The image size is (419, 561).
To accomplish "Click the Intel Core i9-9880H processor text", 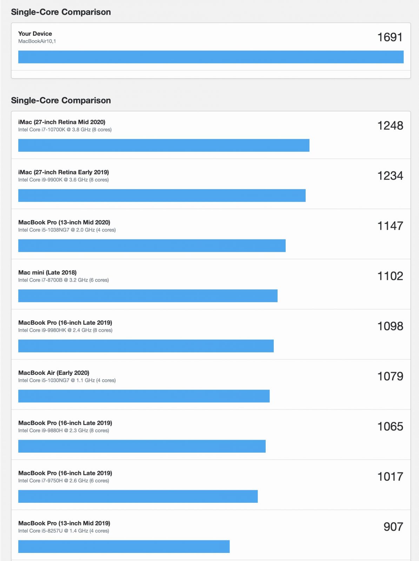I will point(64,431).
